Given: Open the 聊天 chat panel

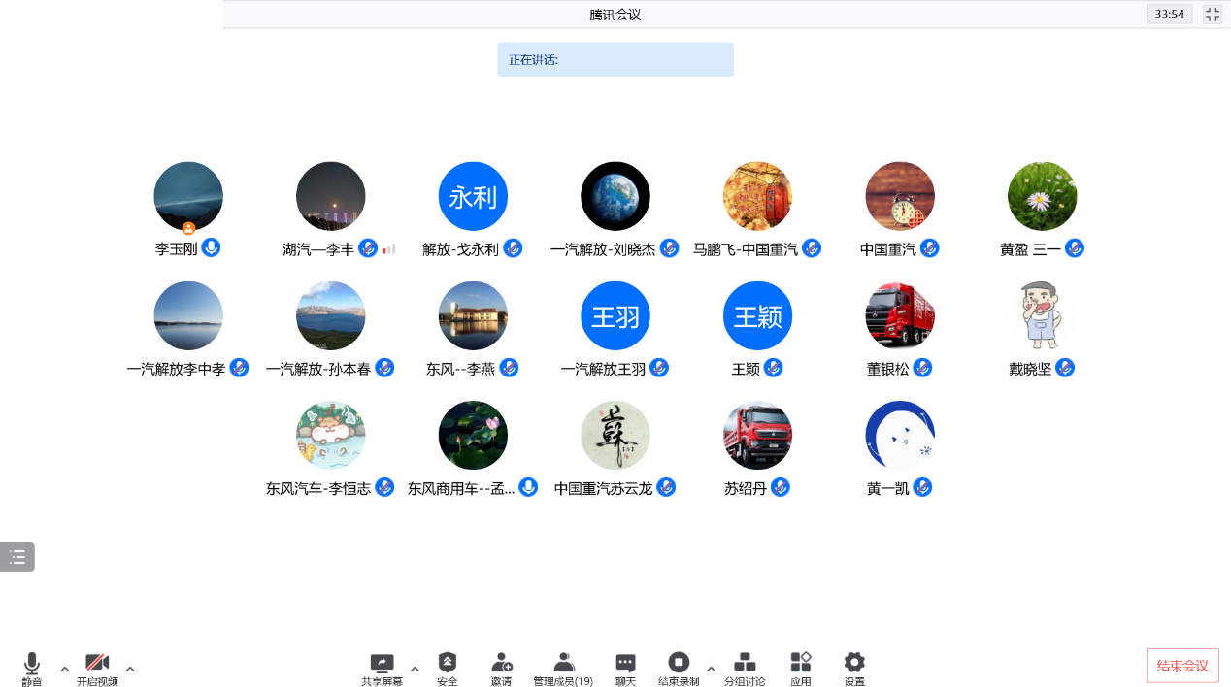Looking at the screenshot, I should click(x=622, y=670).
